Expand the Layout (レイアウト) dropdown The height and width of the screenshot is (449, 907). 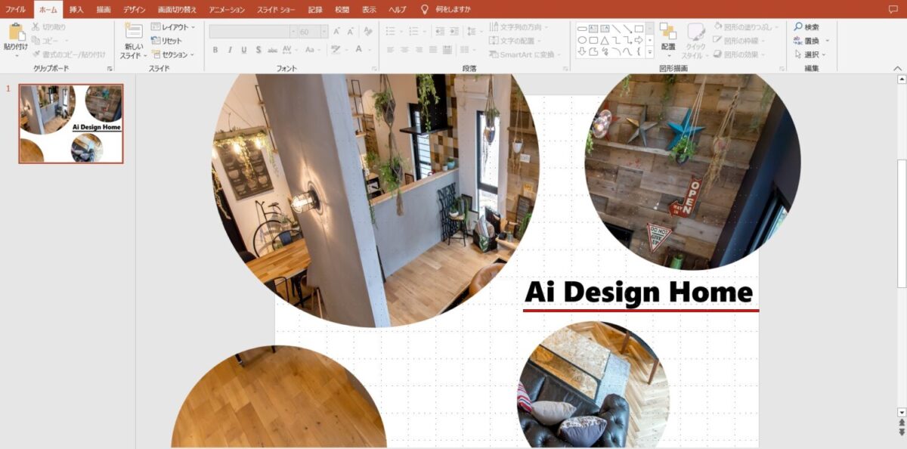click(x=172, y=27)
